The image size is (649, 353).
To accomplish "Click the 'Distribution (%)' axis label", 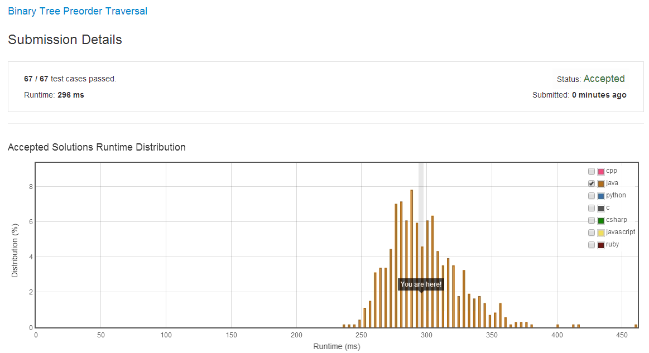I will click(x=15, y=250).
